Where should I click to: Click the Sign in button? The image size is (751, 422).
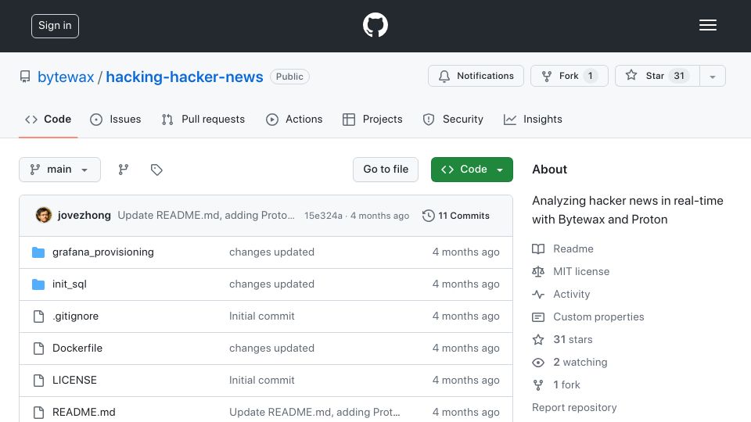tap(55, 26)
